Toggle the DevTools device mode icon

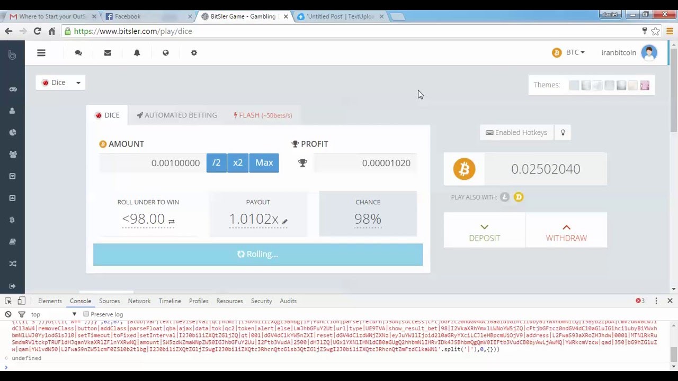pyautogui.click(x=21, y=301)
